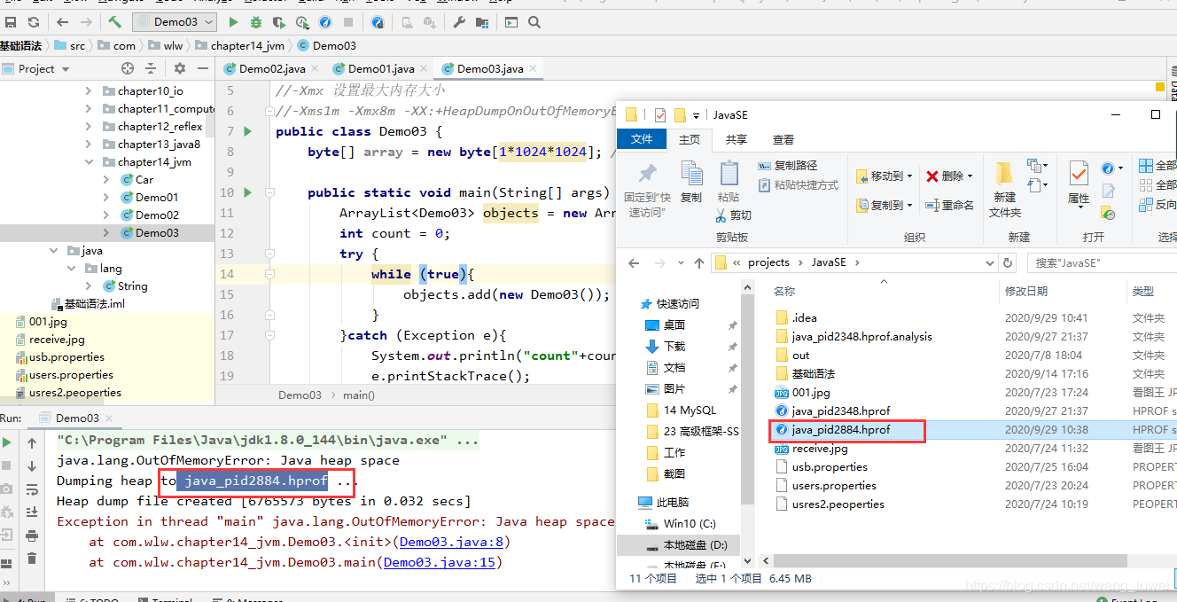1177x602 pixels.
Task: Open the Demo03 run configuration dropdown
Action: [x=175, y=22]
